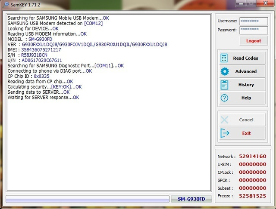
Task: Click the U/N value AD0617020C67611
Action: click(x=42, y=60)
